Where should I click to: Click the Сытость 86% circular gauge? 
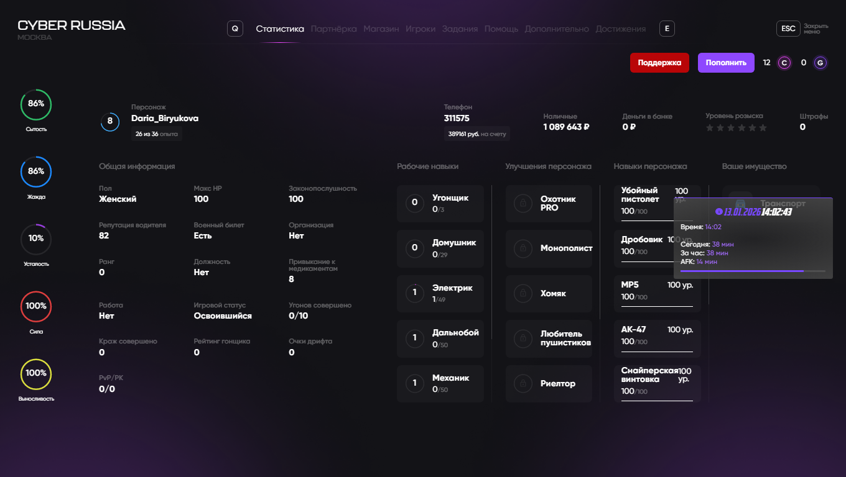tap(36, 104)
